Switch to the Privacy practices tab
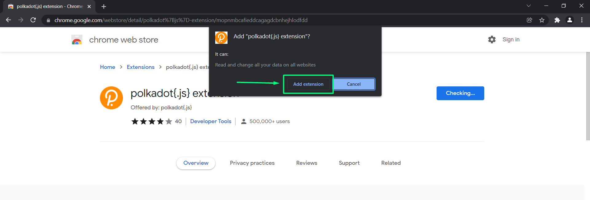The height and width of the screenshot is (200, 590). point(252,163)
